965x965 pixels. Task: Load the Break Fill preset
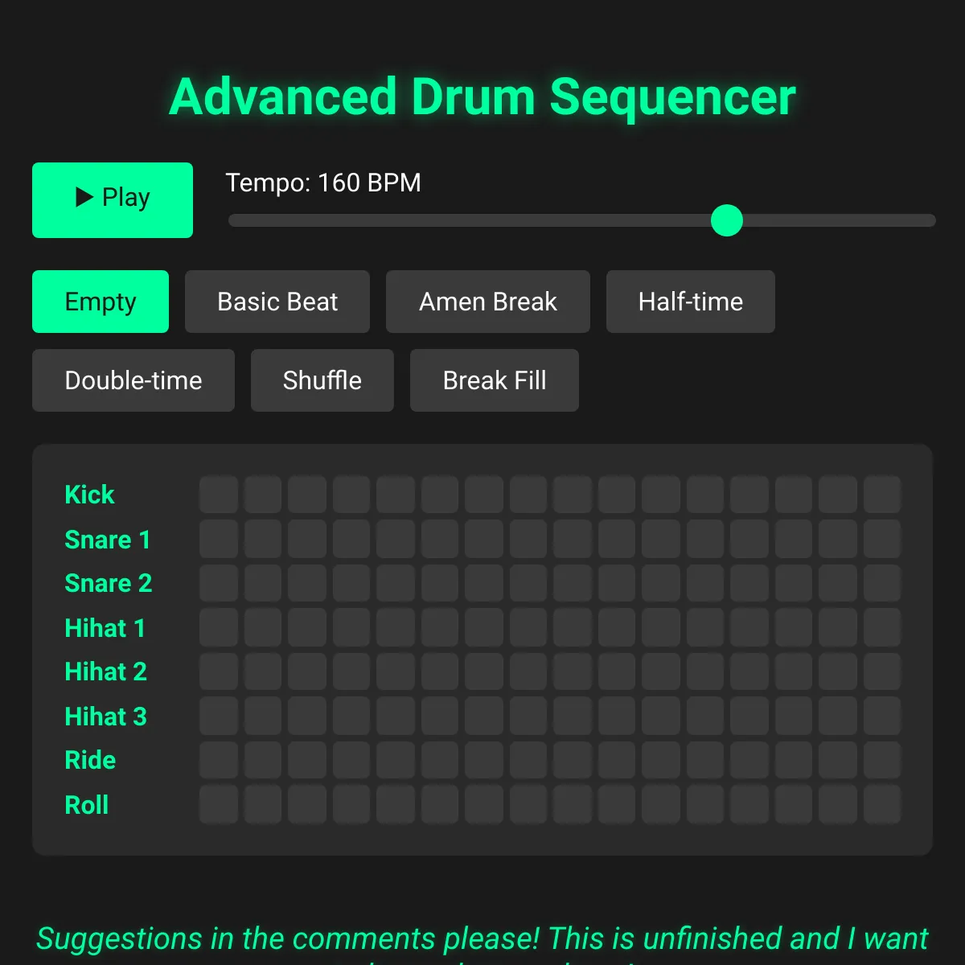coord(495,380)
